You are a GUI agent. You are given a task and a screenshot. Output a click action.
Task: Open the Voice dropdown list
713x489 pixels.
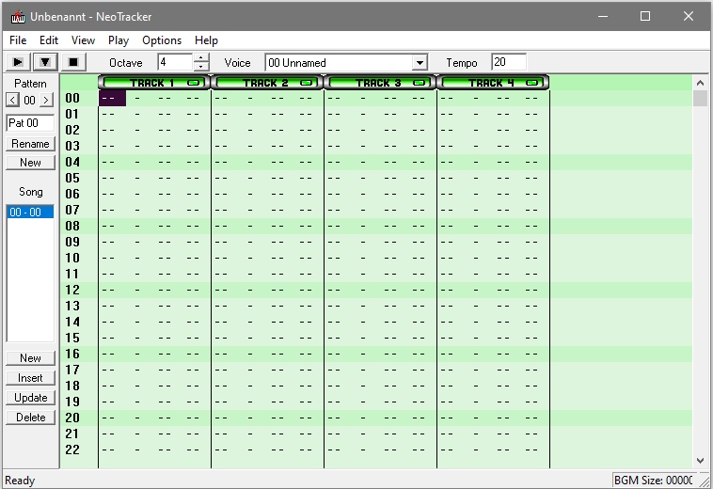(420, 63)
